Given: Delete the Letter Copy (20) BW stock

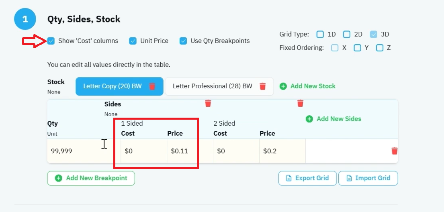Looking at the screenshot, I should (x=152, y=86).
